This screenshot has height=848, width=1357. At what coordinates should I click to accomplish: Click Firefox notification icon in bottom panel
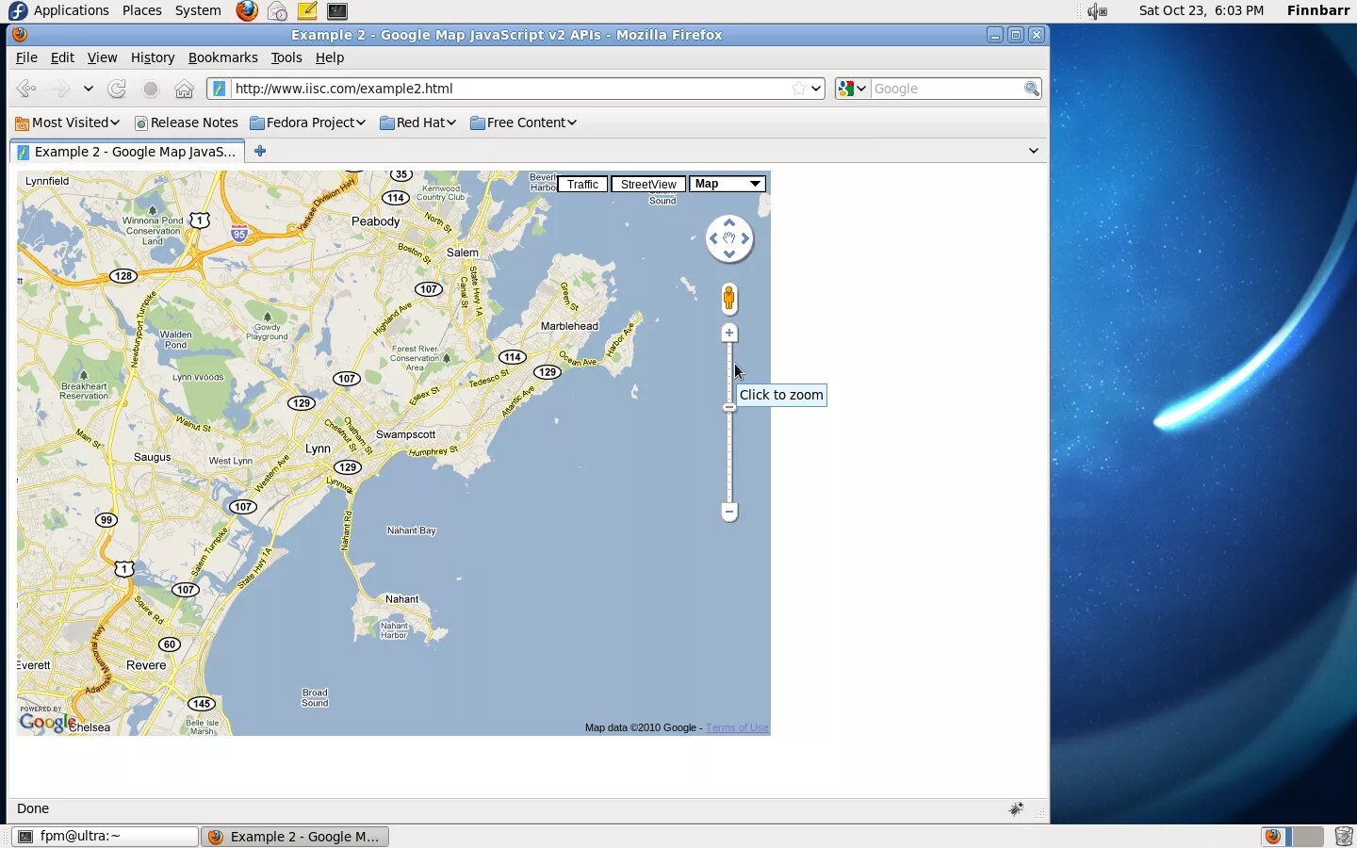pyautogui.click(x=1273, y=837)
